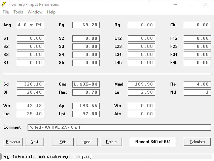Click the Cms label

pos(63,84)
